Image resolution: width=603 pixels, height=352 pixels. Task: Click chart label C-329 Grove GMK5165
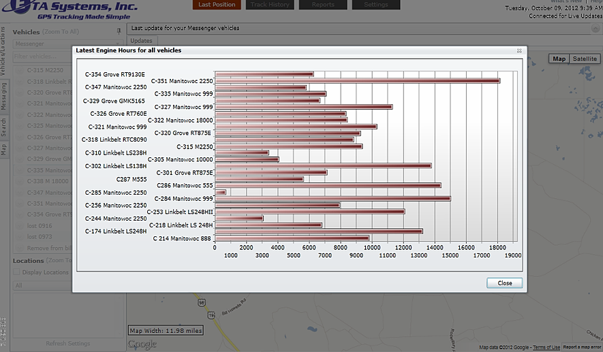tap(114, 101)
